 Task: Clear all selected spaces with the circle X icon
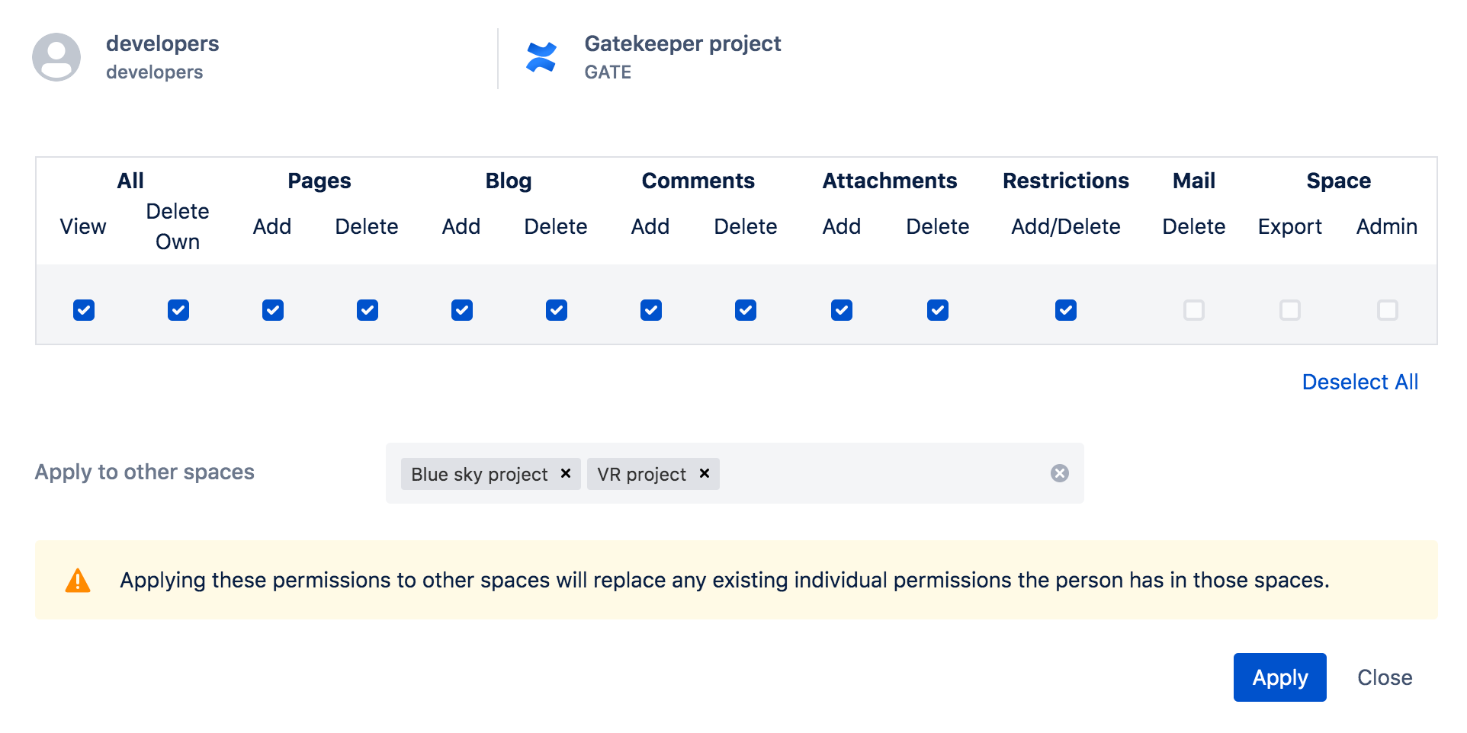1059,473
